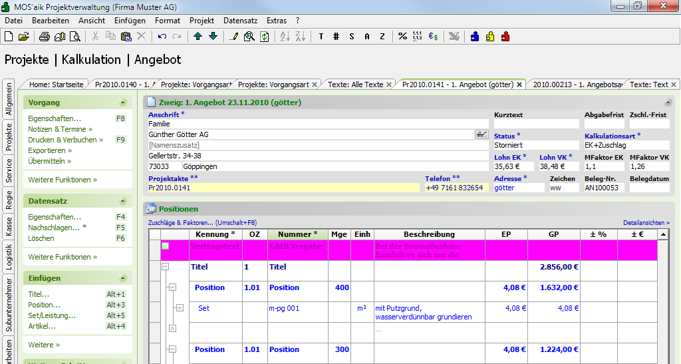Image resolution: width=681 pixels, height=364 pixels.
Task: Switch to the 2010.00213 - 1. Angebotsanfrage tab
Action: pos(578,85)
